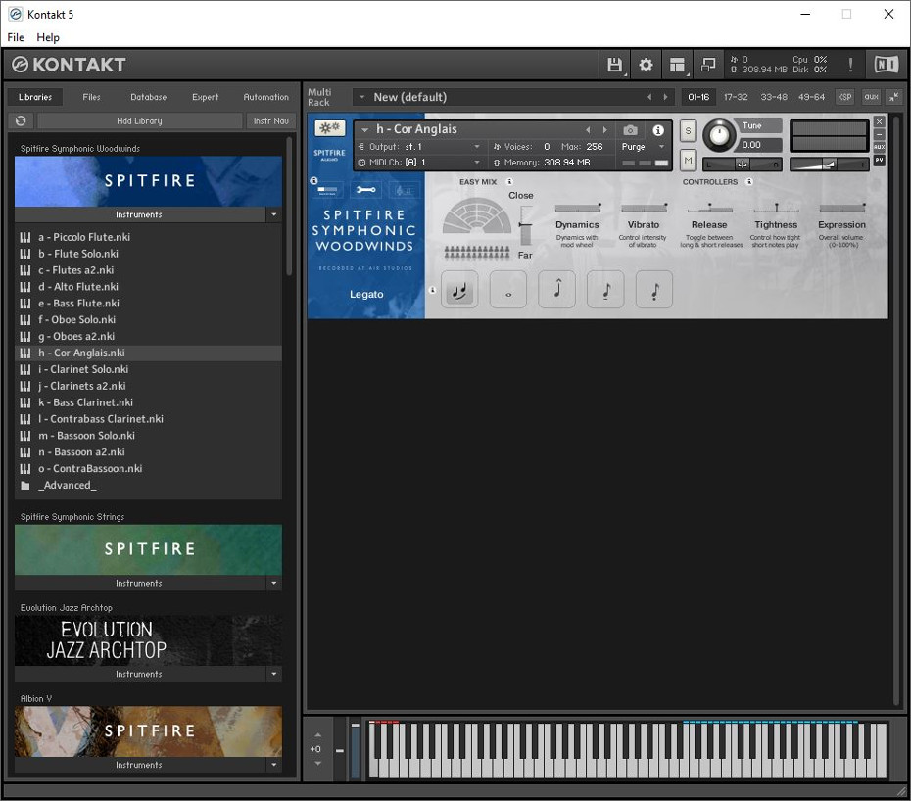The height and width of the screenshot is (801, 911).
Task: Show rack page 17-32
Action: point(736,97)
